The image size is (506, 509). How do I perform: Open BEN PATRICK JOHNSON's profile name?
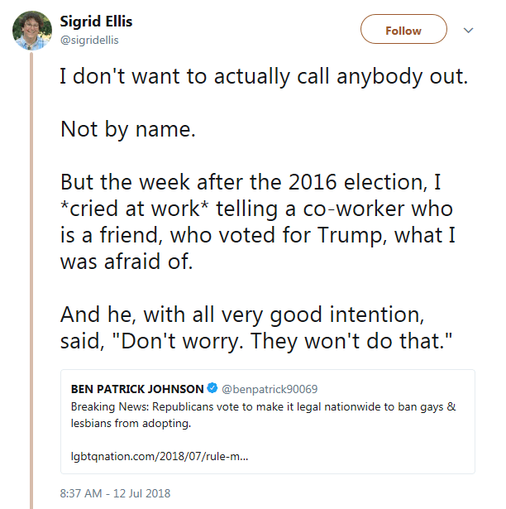coord(137,388)
